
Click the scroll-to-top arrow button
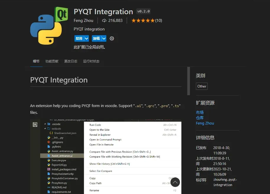(175, 182)
